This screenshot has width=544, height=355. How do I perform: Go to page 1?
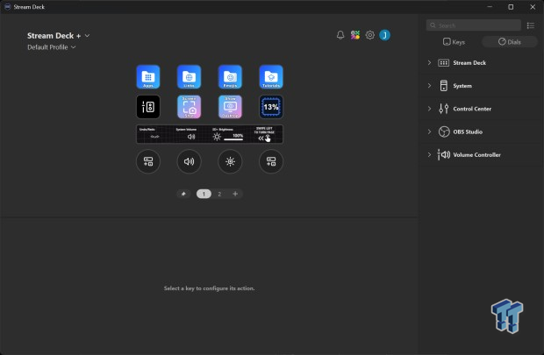[x=204, y=194]
